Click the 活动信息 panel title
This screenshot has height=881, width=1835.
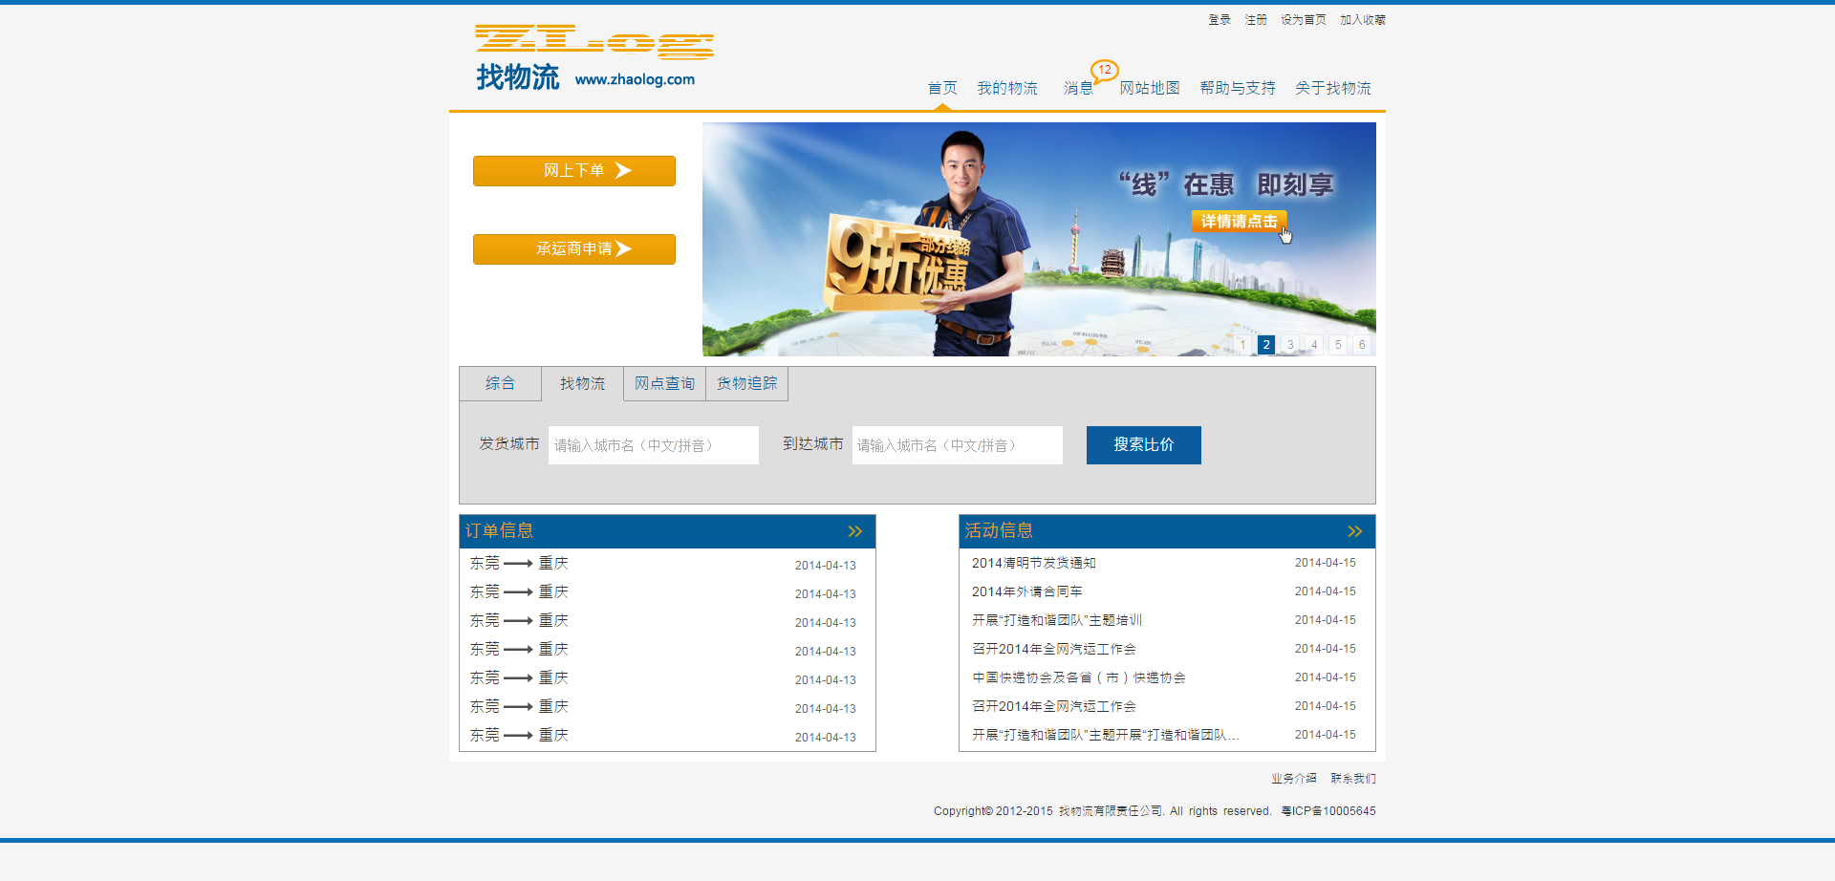999,530
